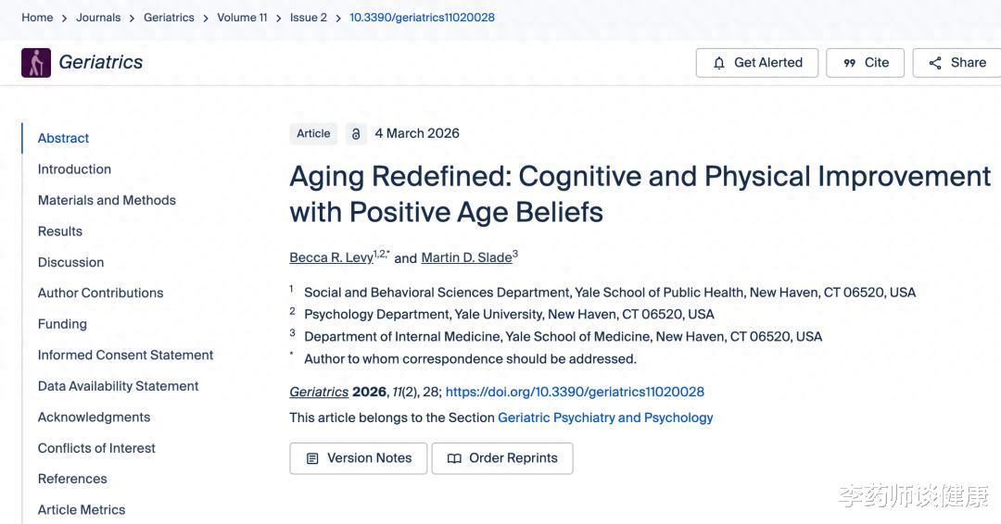The width and height of the screenshot is (1001, 524).
Task: Jump to Conflicts of Interest section
Action: 96,448
